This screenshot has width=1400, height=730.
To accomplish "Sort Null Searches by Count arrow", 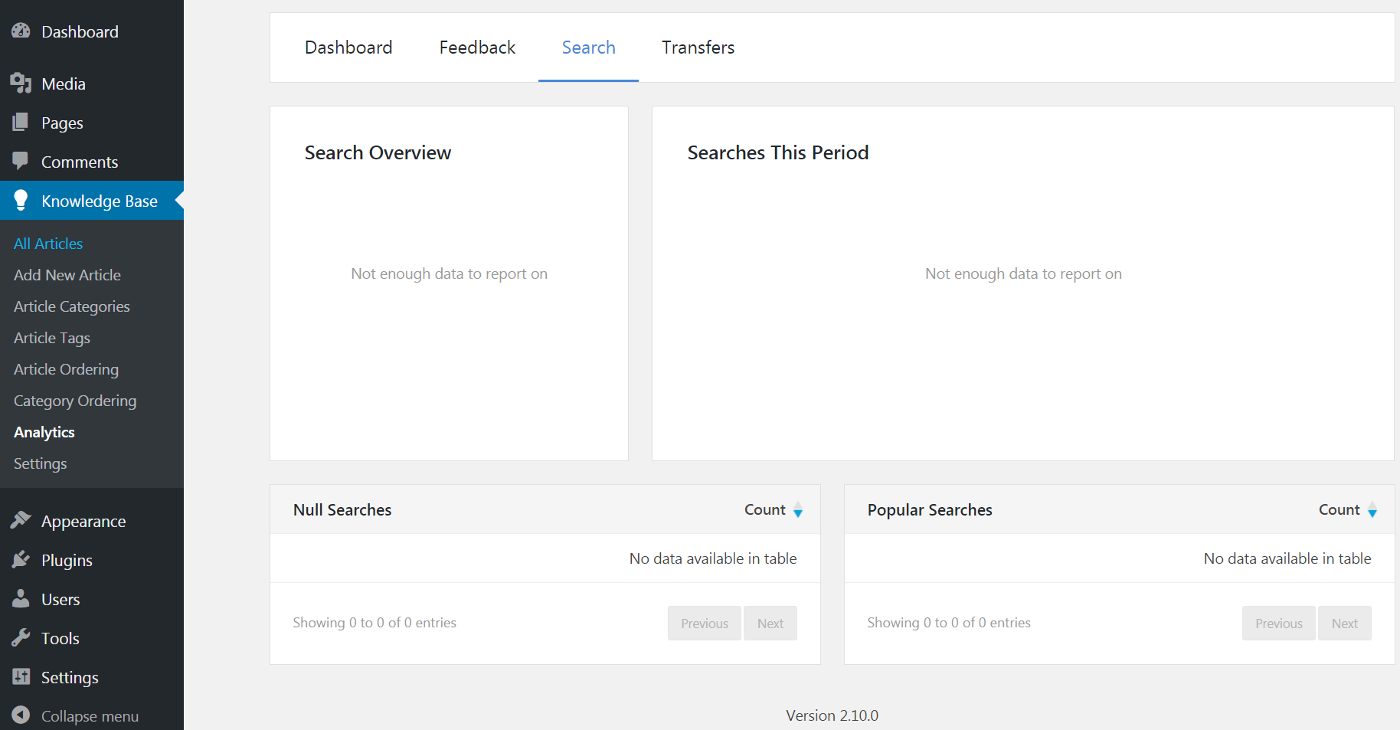I will click(x=798, y=510).
